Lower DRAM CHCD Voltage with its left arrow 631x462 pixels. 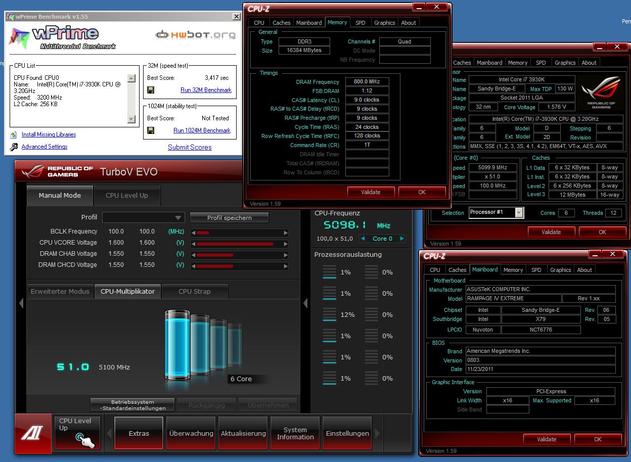click(193, 266)
